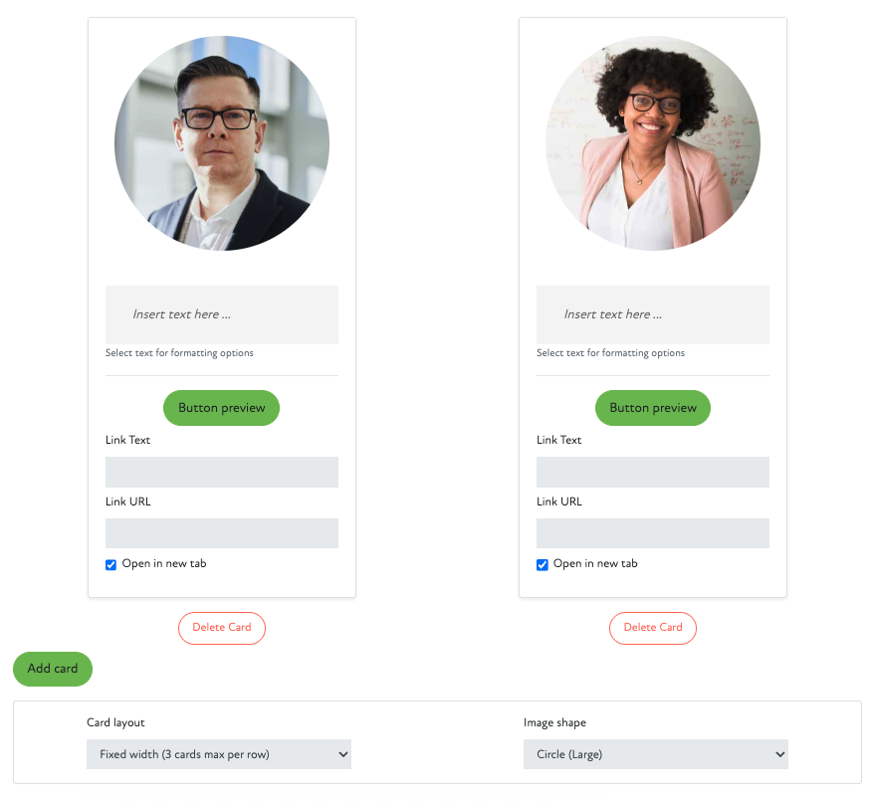Open the Card layout dropdown
The image size is (872, 801).
[x=219, y=754]
